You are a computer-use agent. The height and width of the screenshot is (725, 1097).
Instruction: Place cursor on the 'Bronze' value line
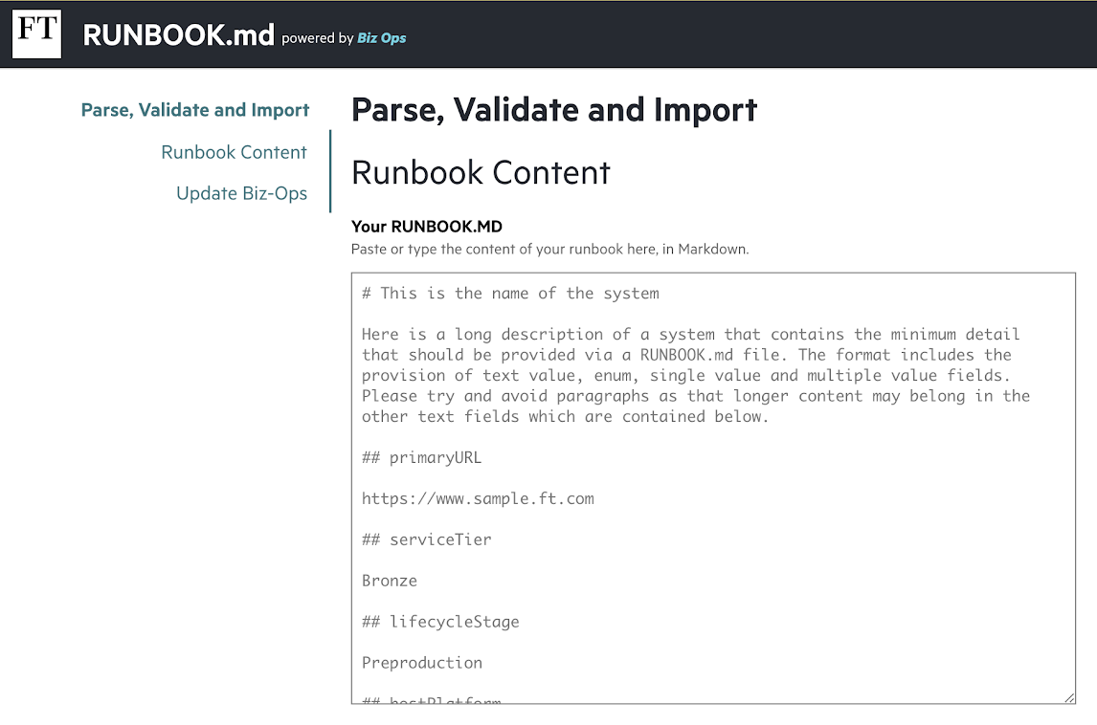[x=389, y=581]
